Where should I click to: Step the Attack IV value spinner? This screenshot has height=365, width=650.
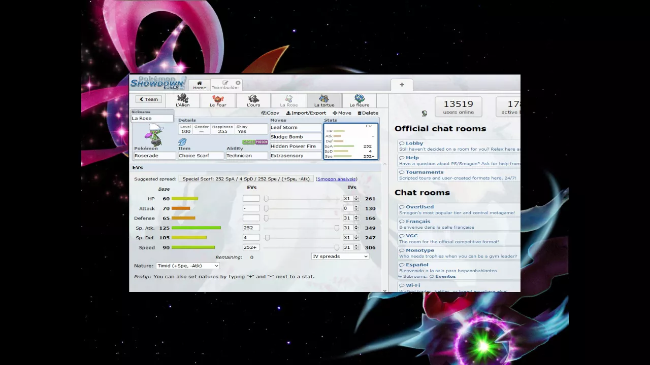[x=356, y=208]
